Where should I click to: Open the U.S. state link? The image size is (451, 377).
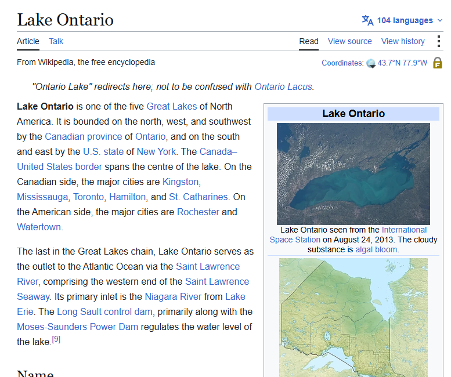tap(103, 151)
